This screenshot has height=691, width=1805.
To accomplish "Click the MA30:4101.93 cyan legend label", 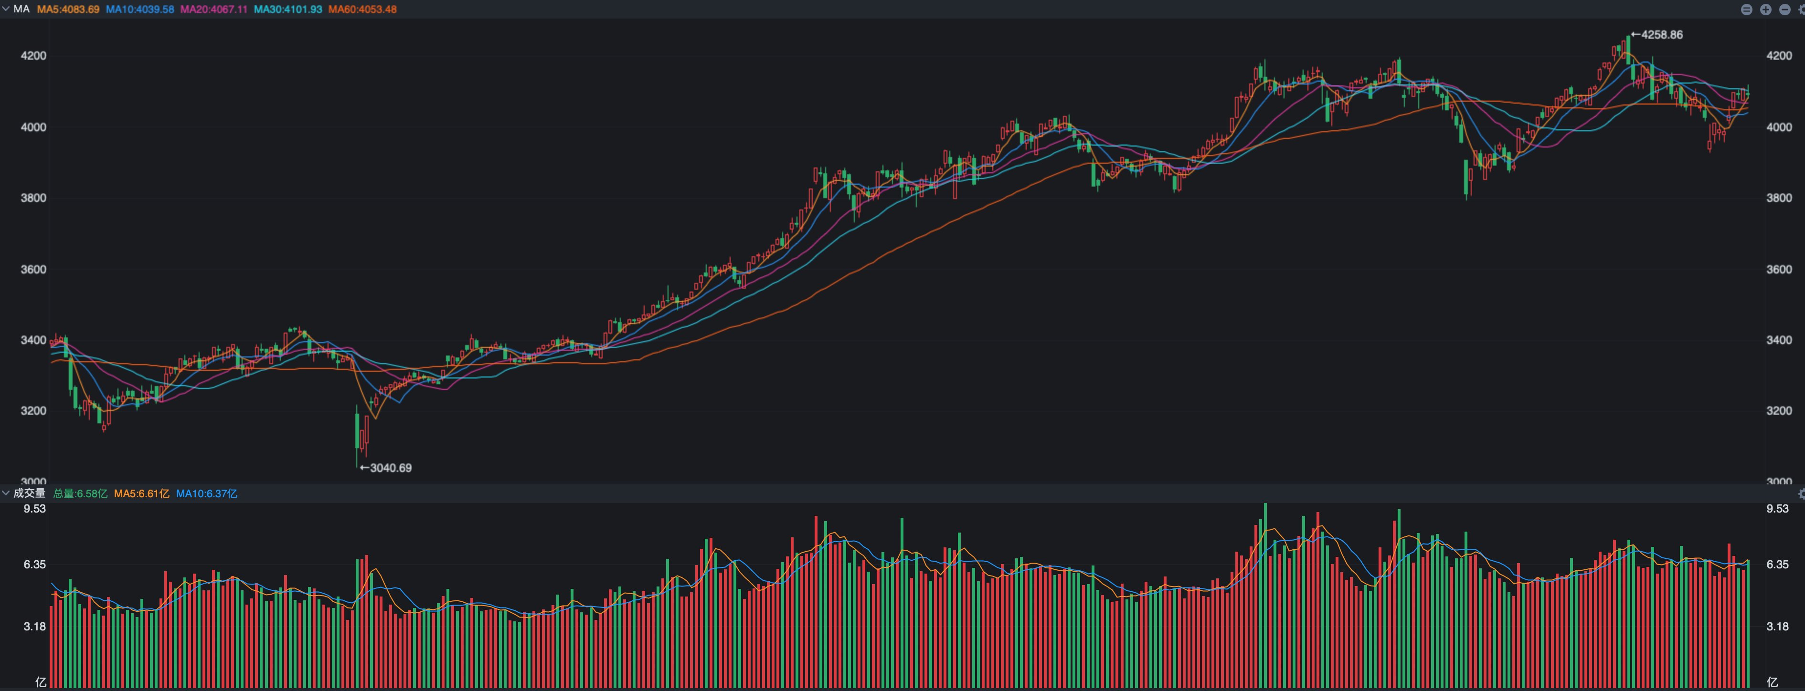I will (x=287, y=9).
